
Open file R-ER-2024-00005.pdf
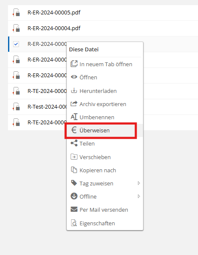coord(54,13)
